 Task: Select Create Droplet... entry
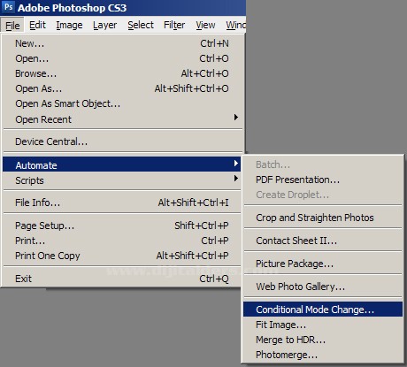point(323,195)
